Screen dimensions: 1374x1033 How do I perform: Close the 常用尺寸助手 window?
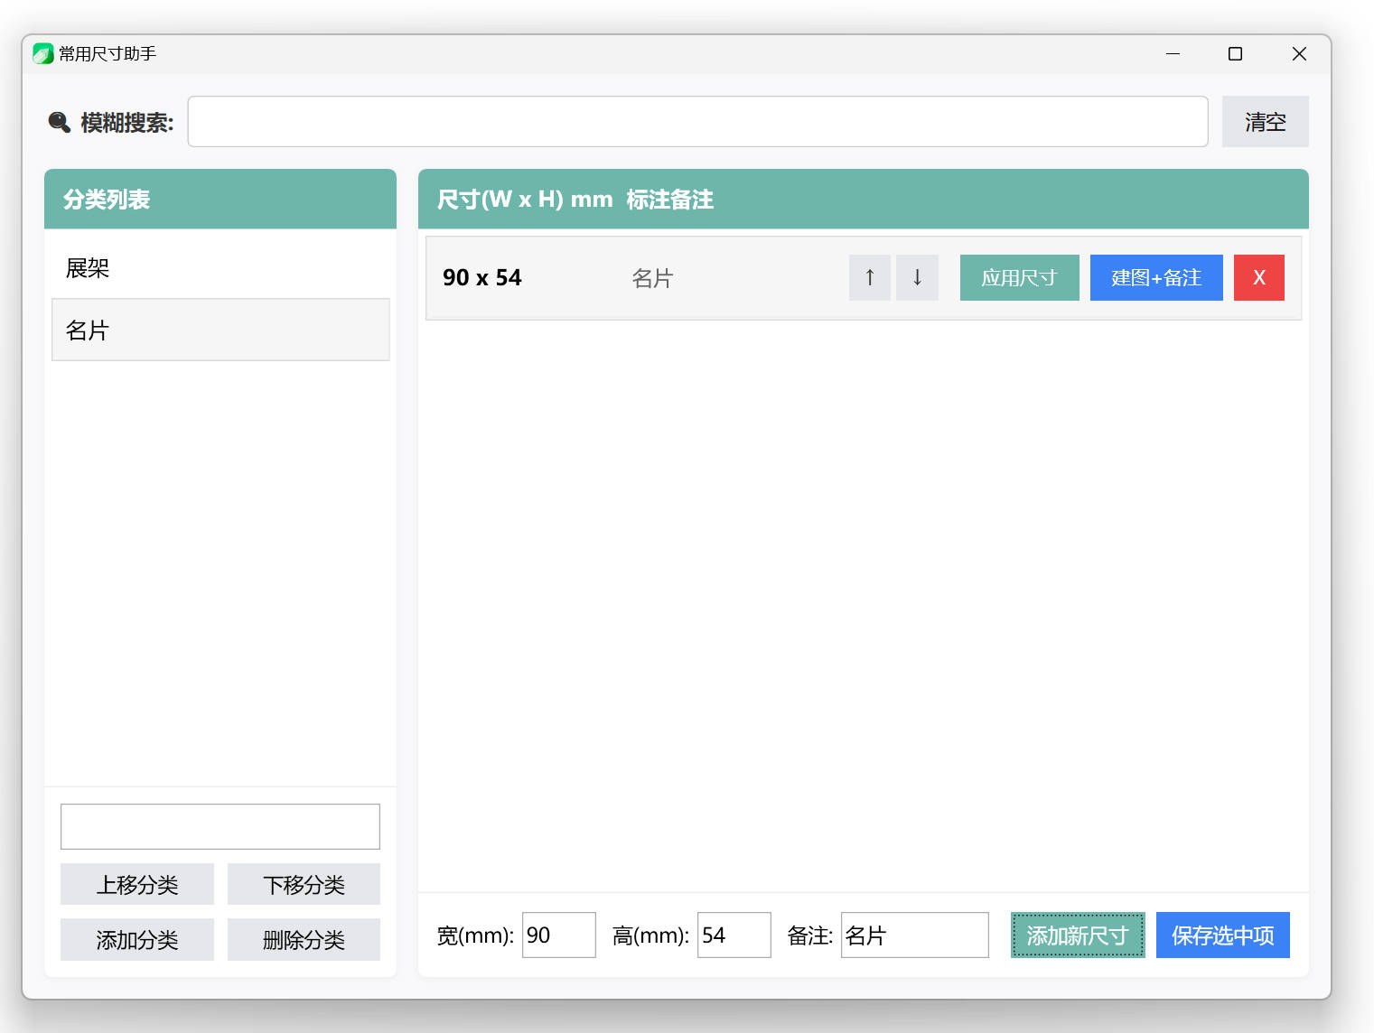[x=1299, y=54]
